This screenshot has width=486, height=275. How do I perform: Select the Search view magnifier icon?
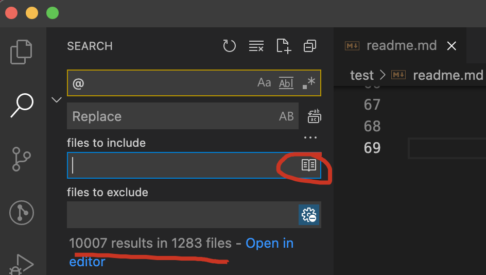(x=22, y=106)
